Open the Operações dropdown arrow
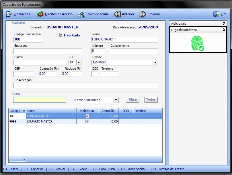This screenshot has height=175, width=232. point(33,14)
